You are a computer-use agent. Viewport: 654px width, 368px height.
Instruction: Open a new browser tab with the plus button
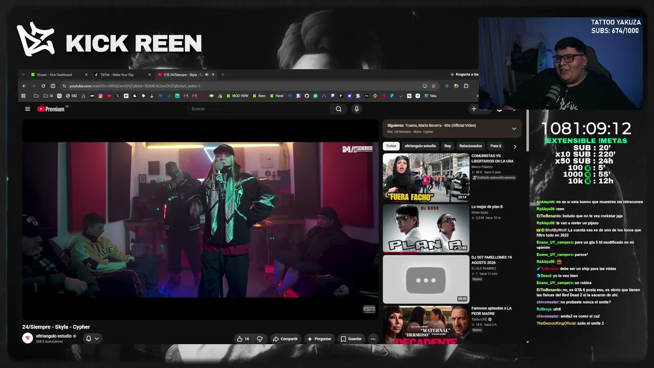(x=222, y=75)
